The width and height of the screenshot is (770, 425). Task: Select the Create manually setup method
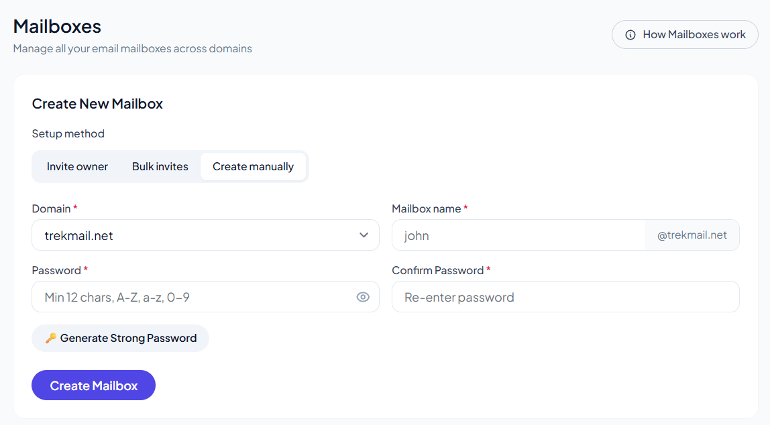tap(254, 166)
